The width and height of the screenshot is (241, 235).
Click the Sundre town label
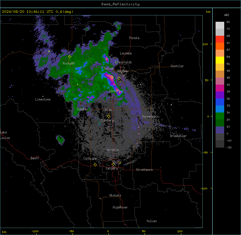82,109
